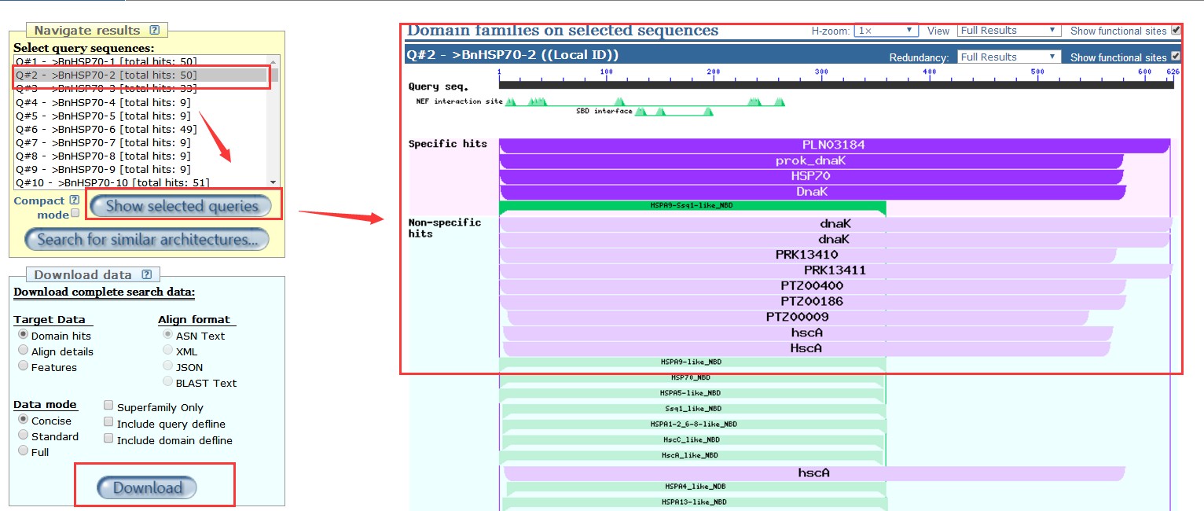Click Search for similar architectures button
This screenshot has width=1204, height=511.
coord(147,240)
